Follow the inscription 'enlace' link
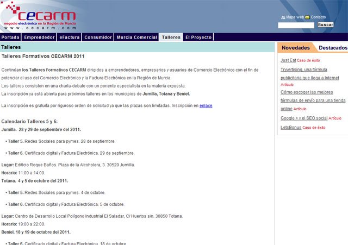 click(x=206, y=105)
